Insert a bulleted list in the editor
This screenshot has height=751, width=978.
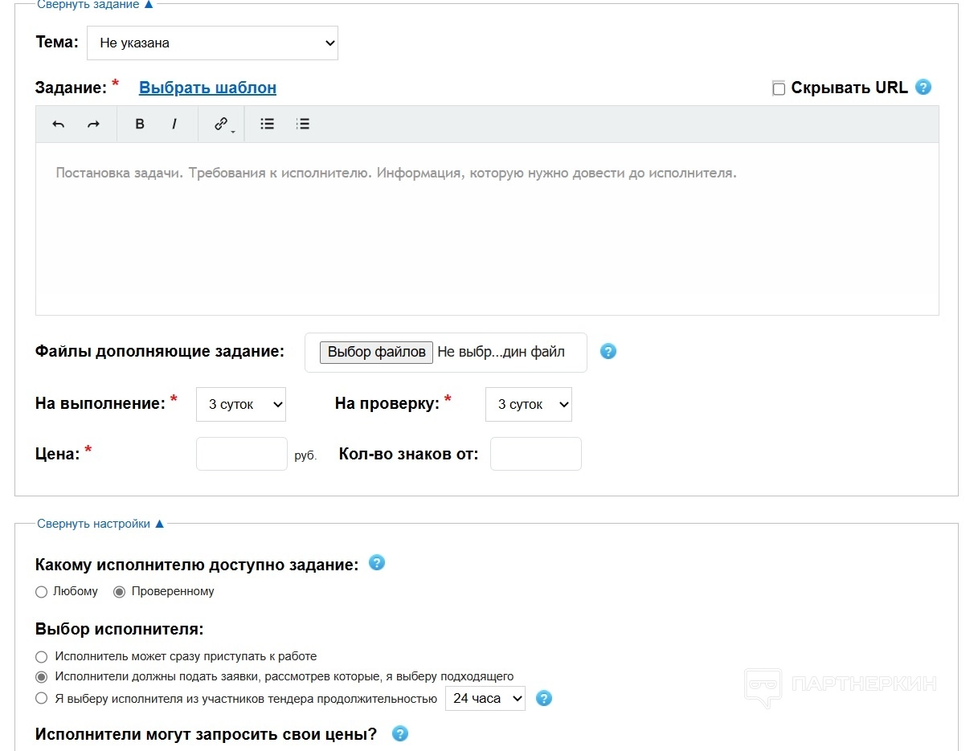point(268,124)
